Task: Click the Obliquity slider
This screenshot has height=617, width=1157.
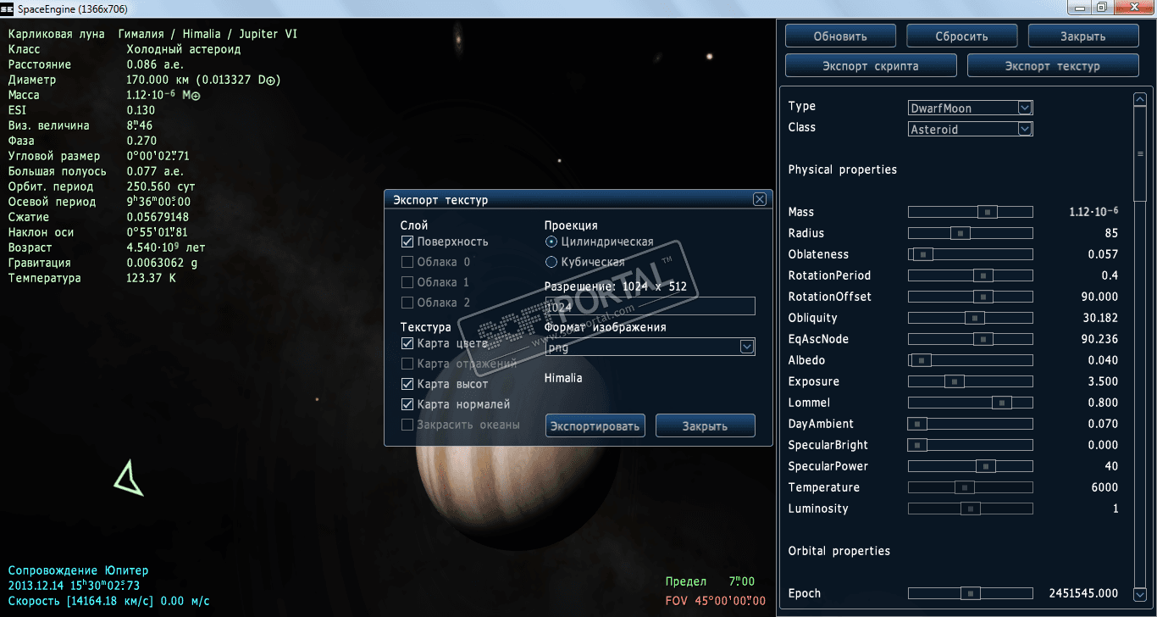Action: [971, 318]
